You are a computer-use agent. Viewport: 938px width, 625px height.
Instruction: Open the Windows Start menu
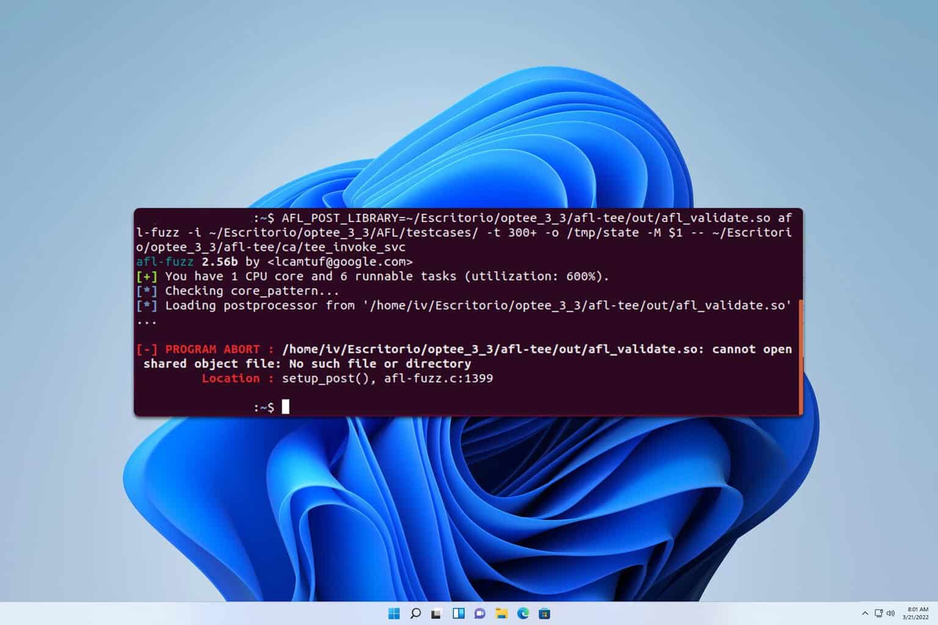pyautogui.click(x=394, y=613)
